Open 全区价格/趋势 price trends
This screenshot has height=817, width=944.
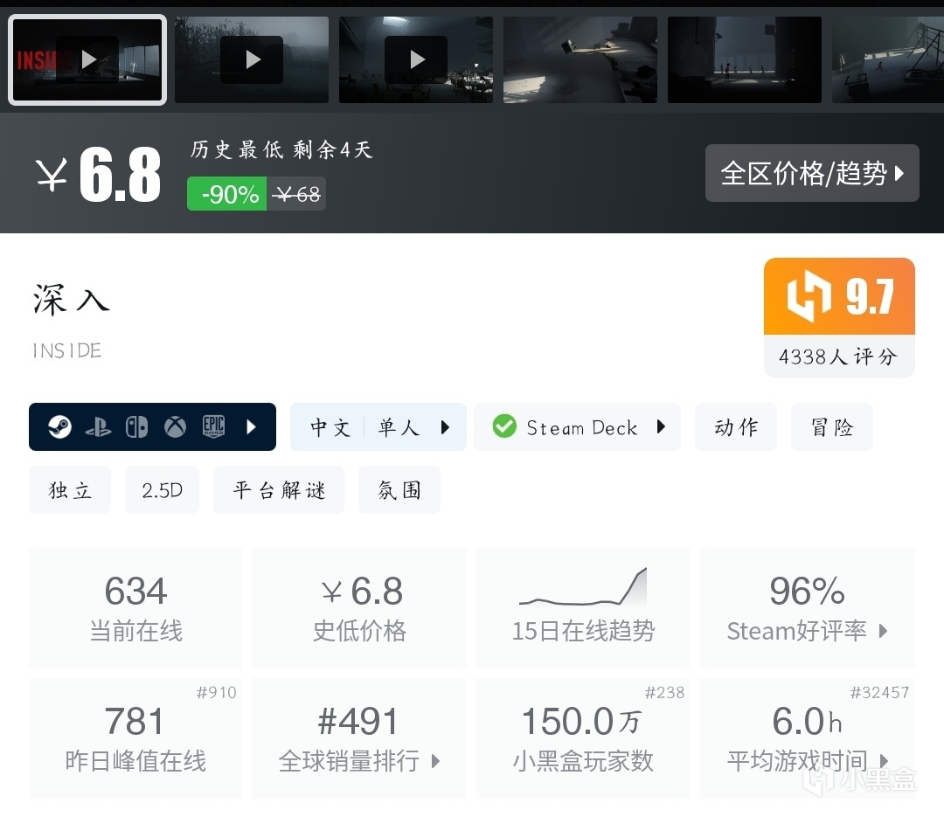(812, 173)
